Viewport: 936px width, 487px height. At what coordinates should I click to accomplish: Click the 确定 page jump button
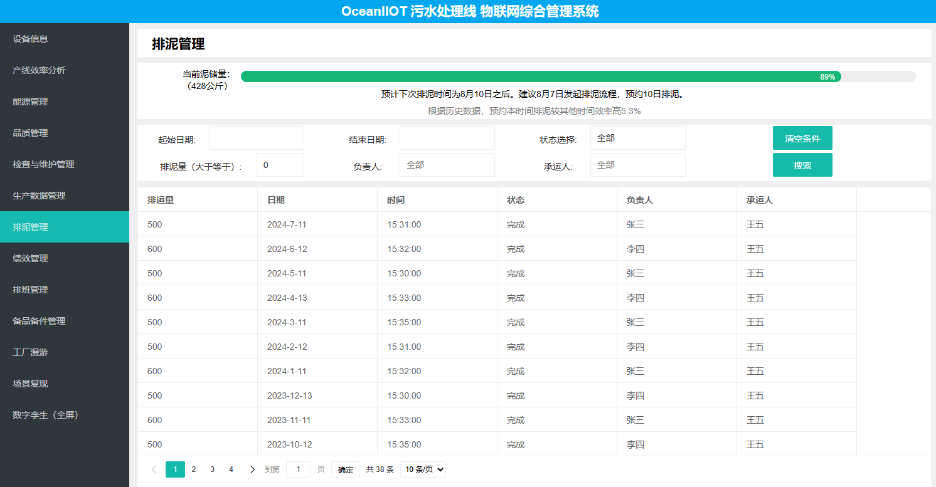coord(346,469)
